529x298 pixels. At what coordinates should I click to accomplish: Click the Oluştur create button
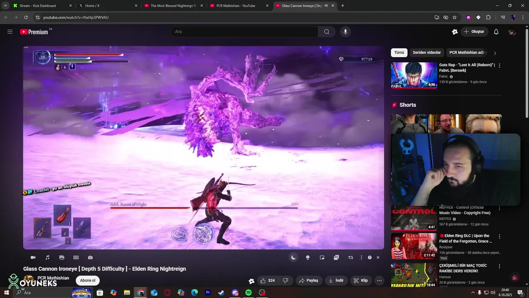coord(474,31)
